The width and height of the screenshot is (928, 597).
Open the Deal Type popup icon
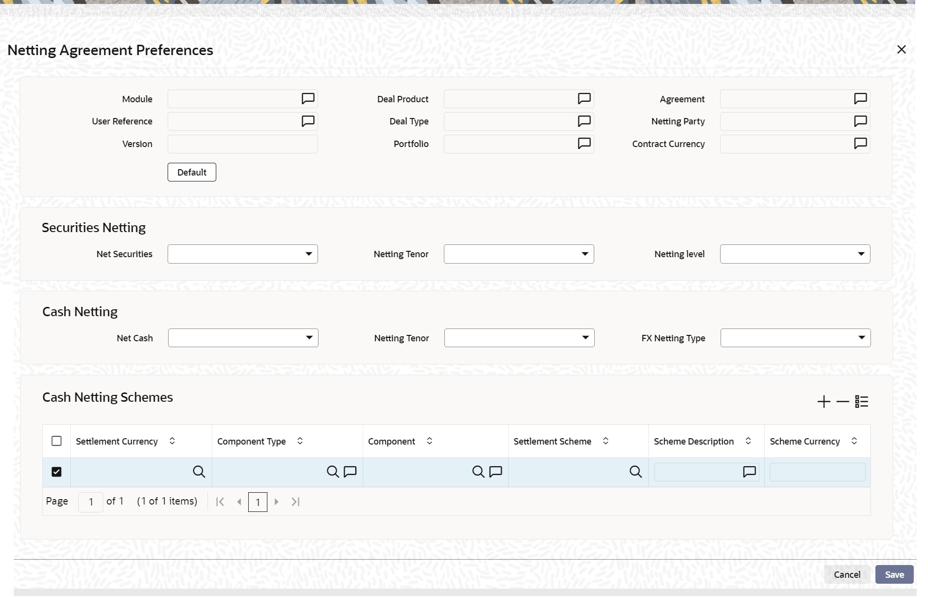584,121
